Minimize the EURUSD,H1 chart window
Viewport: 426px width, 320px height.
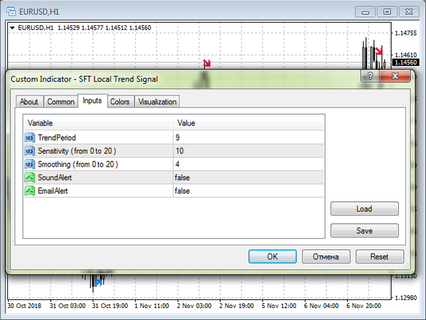pos(365,12)
